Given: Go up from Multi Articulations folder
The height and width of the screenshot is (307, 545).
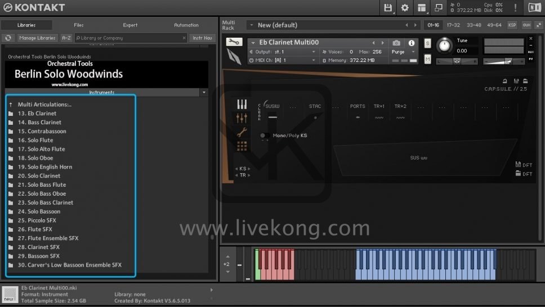Looking at the screenshot, I should [x=11, y=104].
